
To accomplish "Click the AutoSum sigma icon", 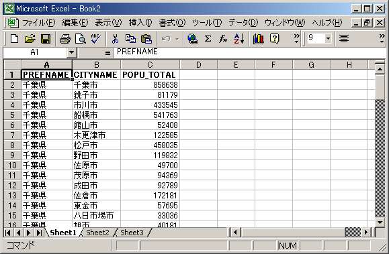I will click(x=208, y=39).
